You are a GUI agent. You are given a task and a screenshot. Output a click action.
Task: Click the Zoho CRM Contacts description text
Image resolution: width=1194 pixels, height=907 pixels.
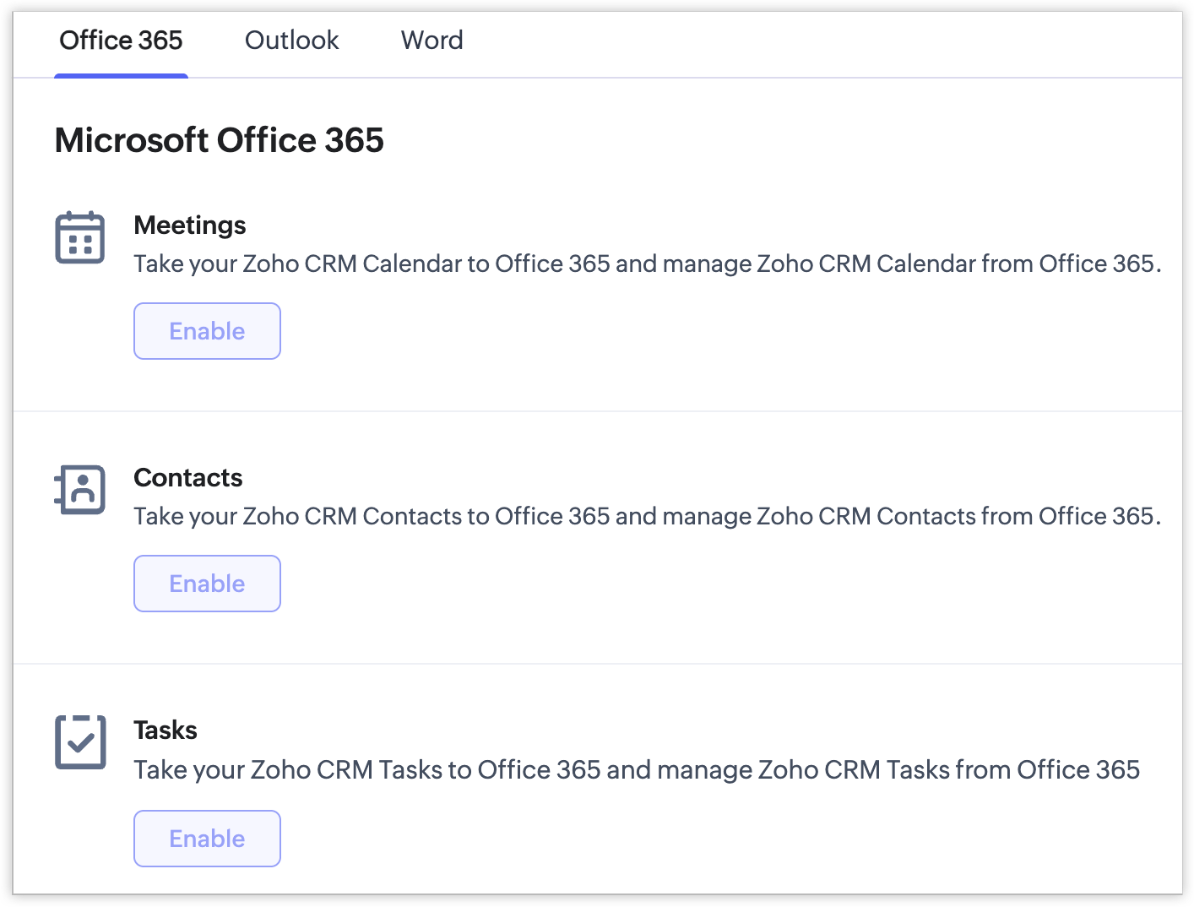coord(647,517)
